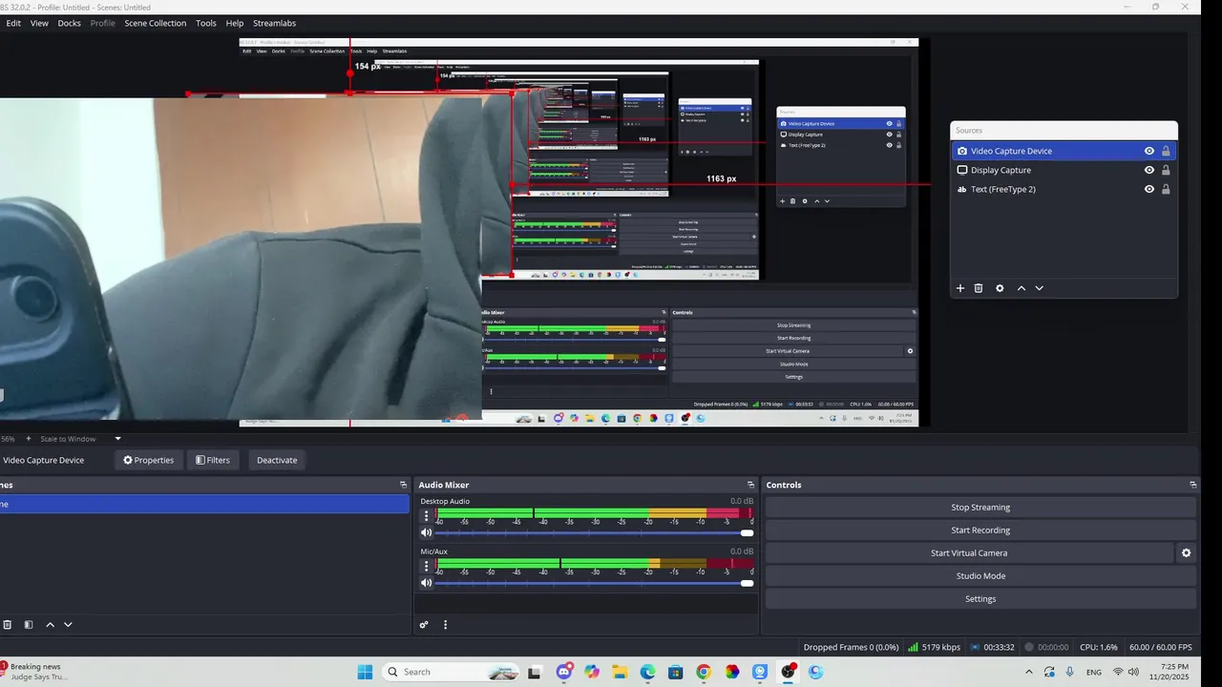This screenshot has height=687, width=1222.
Task: Click the 5179 kbps status indicator
Action: [x=935, y=647]
